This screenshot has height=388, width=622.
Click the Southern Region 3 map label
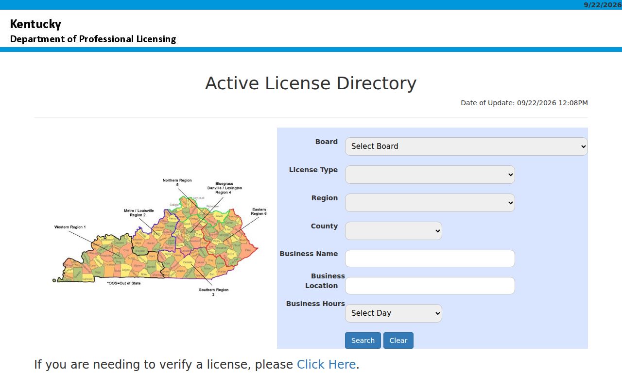(x=213, y=292)
